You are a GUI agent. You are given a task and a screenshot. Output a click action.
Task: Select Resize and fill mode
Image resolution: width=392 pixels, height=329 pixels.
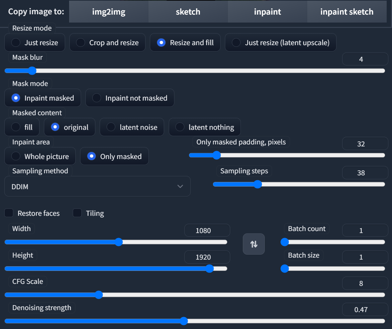185,42
